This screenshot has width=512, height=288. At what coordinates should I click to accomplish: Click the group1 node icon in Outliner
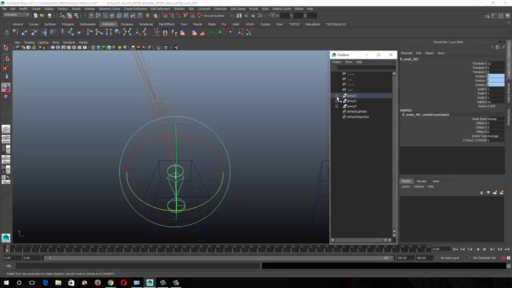click(x=345, y=96)
